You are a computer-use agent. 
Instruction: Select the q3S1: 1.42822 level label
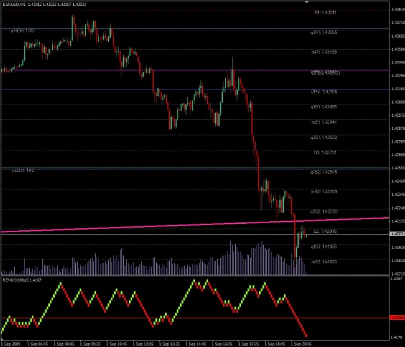(x=324, y=138)
